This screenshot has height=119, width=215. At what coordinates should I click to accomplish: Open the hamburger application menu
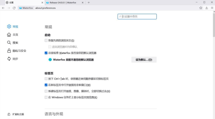click(212, 8)
